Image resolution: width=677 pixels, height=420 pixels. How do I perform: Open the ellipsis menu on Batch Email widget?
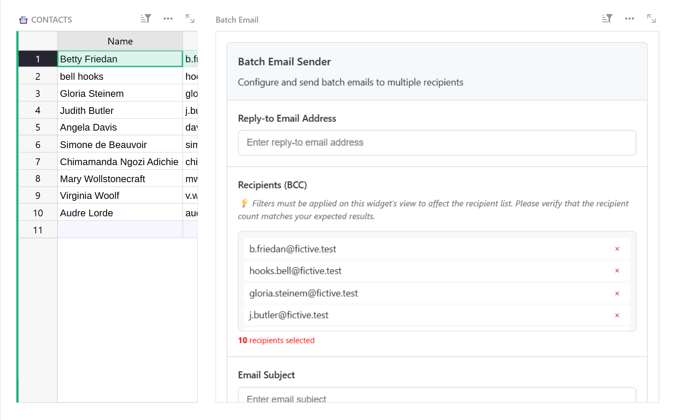point(629,18)
